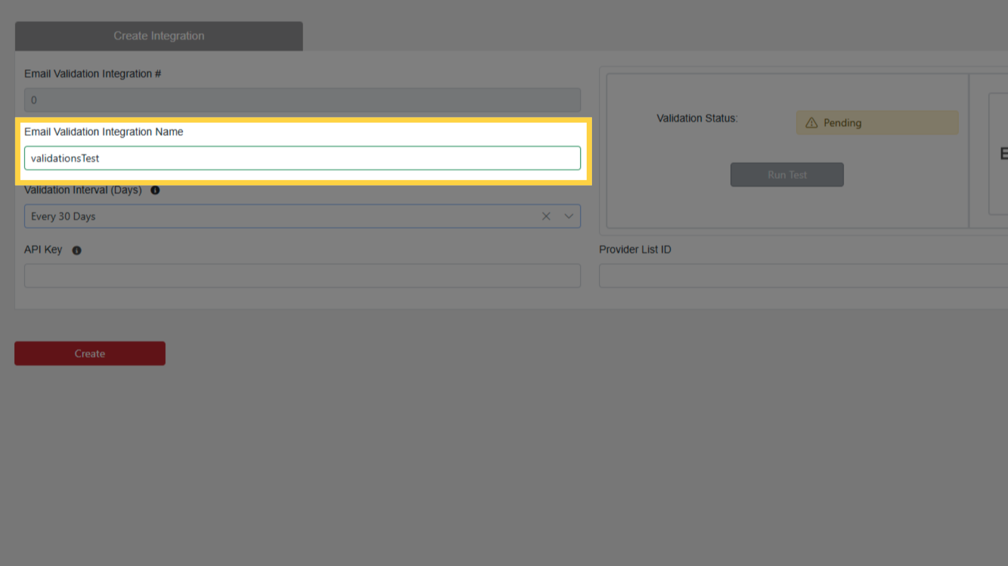Click the API Key info icon
Viewport: 1008px width, 566px height.
coord(77,250)
